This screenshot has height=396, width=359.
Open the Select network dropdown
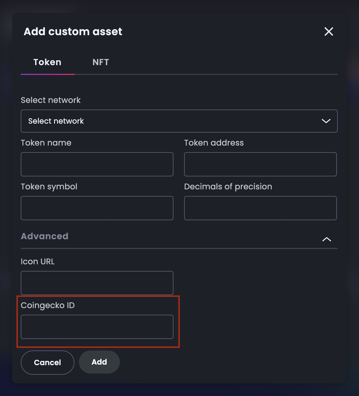(x=179, y=121)
